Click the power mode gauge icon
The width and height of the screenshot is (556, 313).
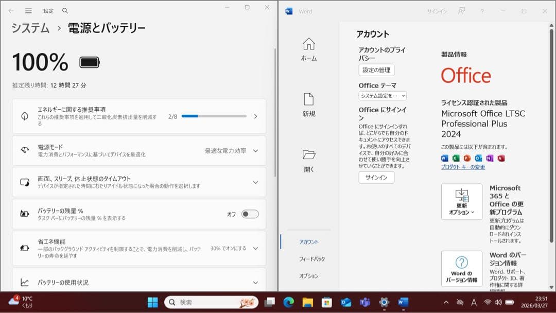click(x=25, y=150)
